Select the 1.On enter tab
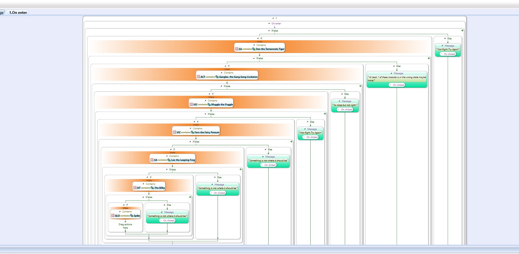The image size is (519, 254). 18,13
